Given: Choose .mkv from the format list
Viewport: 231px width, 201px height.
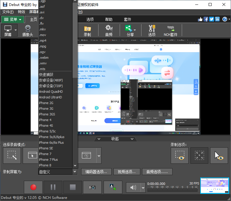Looking at the screenshot, I should (56, 29).
